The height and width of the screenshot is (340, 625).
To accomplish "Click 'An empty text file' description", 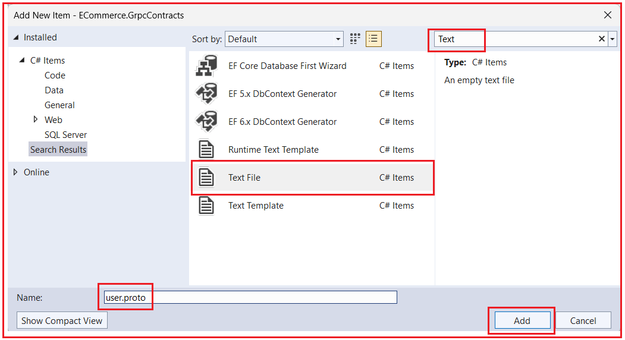I will coord(479,80).
